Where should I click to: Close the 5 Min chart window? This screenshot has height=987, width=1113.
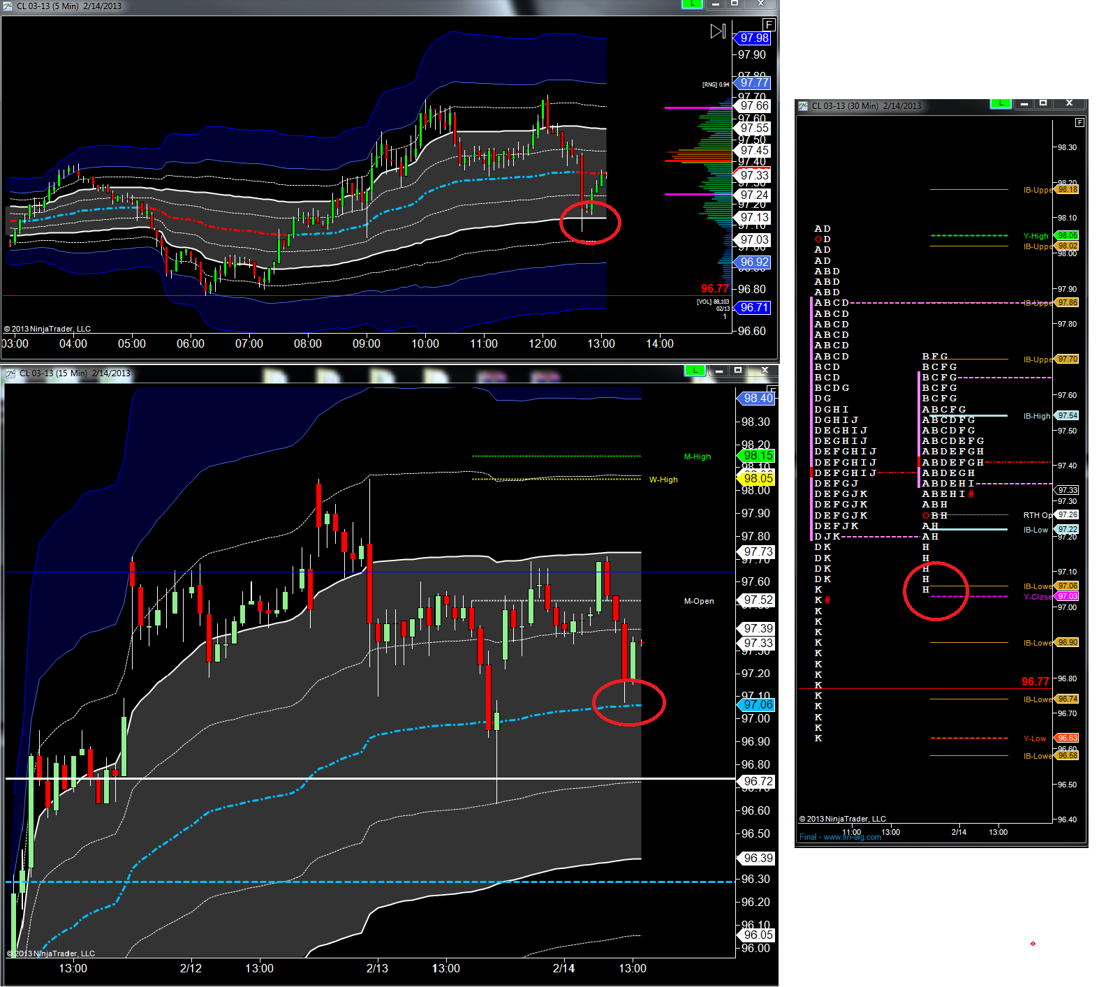coord(761,4)
